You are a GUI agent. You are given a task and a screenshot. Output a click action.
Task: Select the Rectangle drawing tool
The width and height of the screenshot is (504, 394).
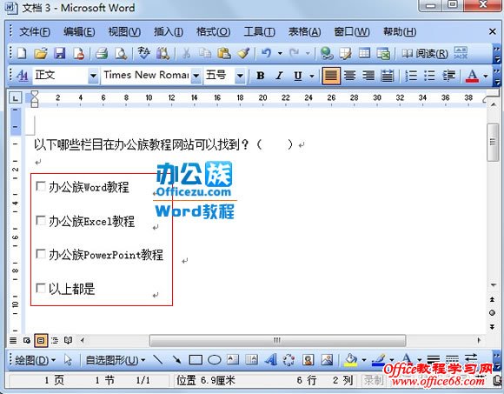click(196, 359)
